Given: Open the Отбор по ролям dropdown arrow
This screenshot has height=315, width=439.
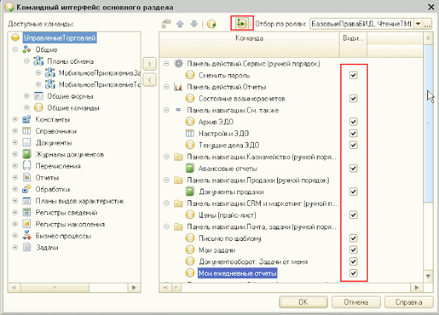Looking at the screenshot, I should tap(418, 24).
